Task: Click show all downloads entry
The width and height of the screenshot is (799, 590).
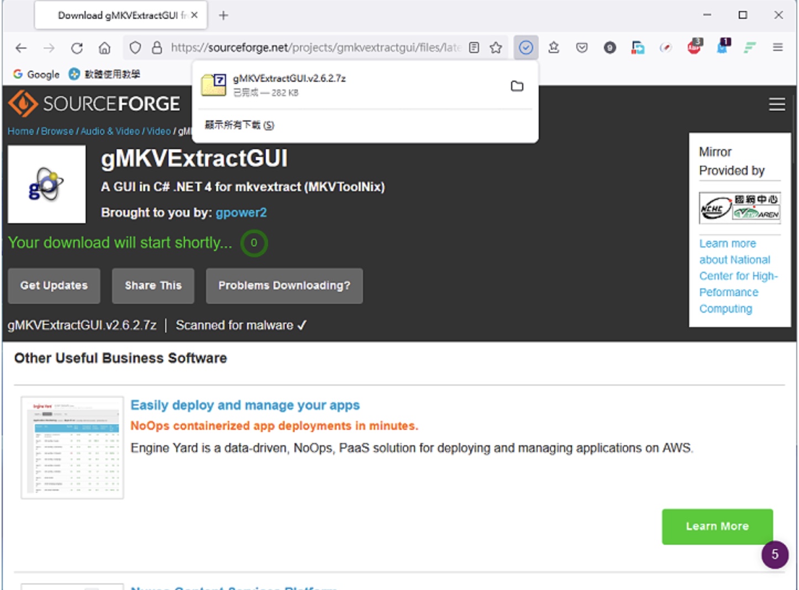Action: click(x=239, y=125)
